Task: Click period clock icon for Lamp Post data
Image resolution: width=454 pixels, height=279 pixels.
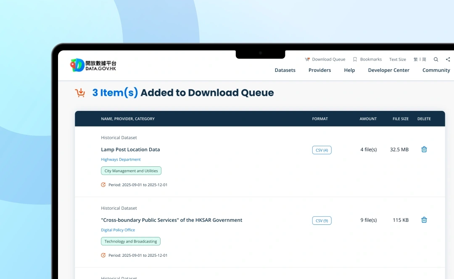Action: click(103, 184)
